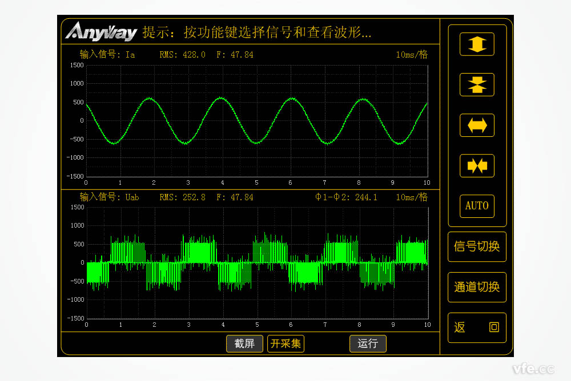
Task: Open the 通道切换 channel switching panel
Action: [x=477, y=287]
